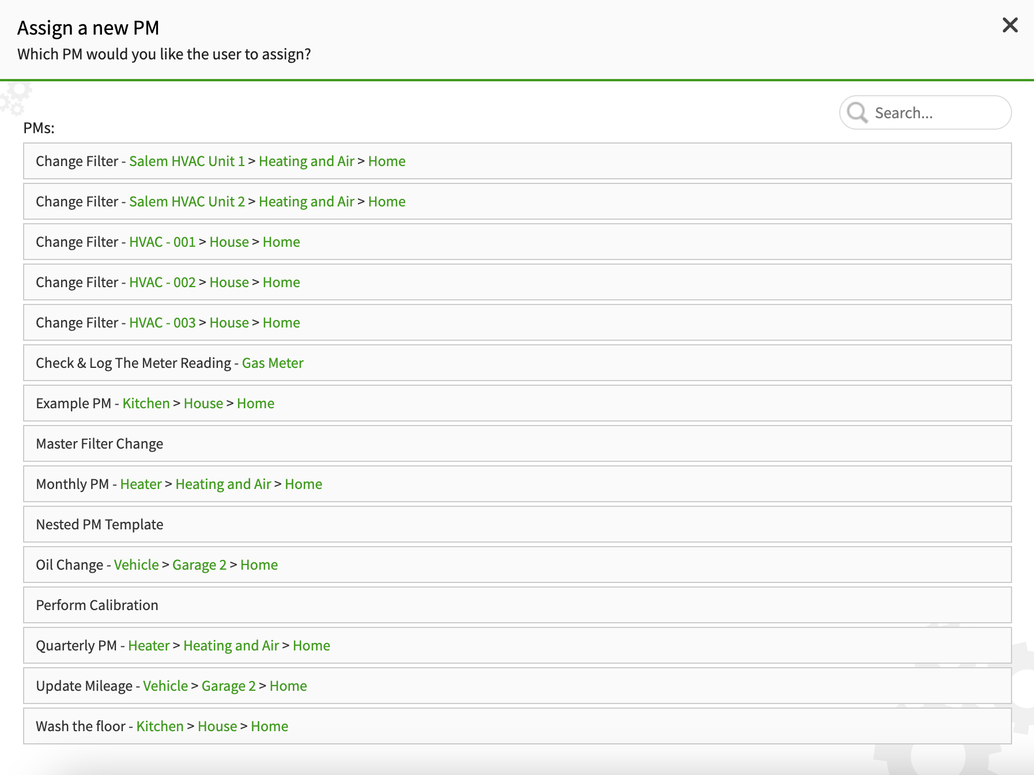
Task: Select the Master Filter Change PM
Action: (99, 444)
